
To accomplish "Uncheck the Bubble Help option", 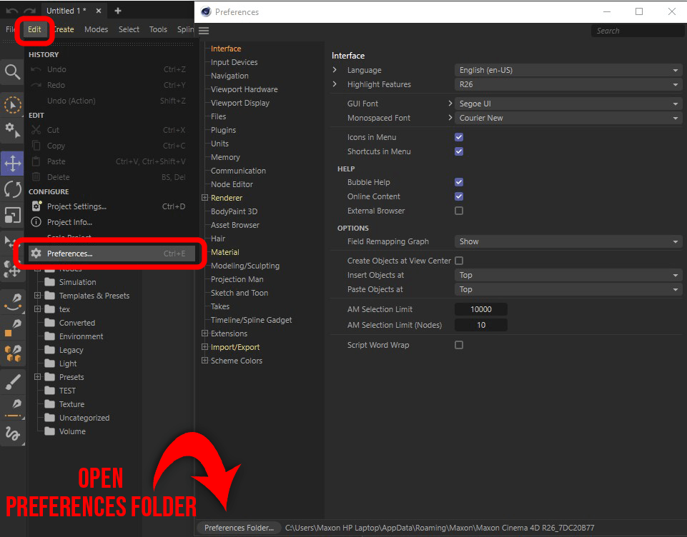I will [x=459, y=182].
